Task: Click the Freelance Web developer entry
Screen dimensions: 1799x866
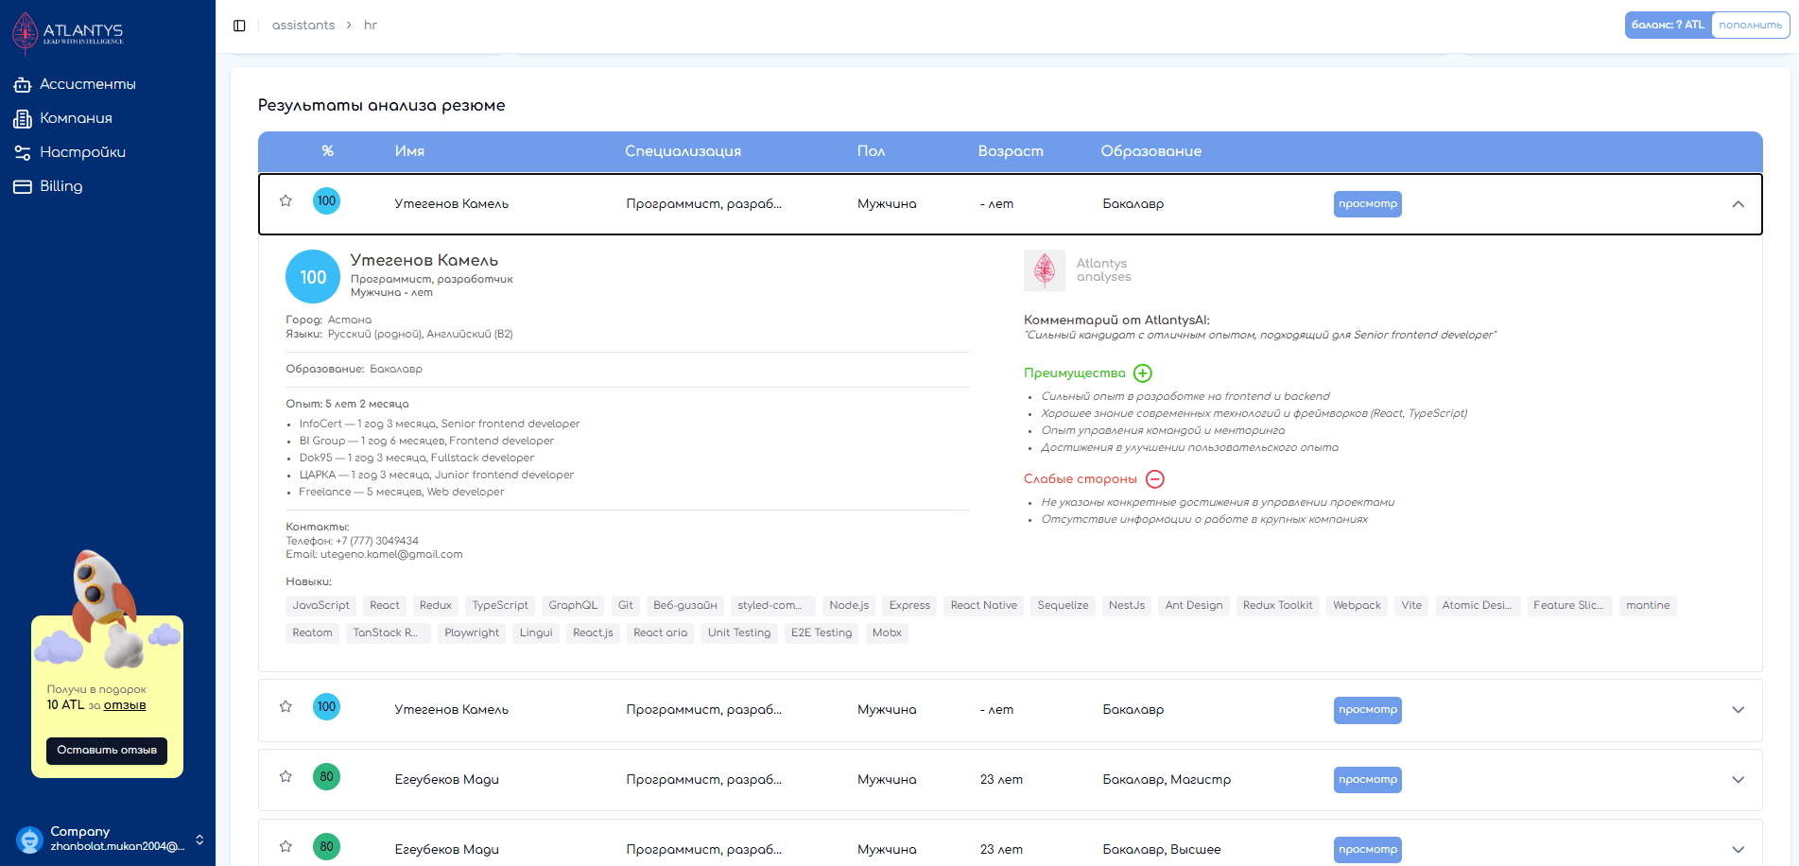Action: (402, 493)
